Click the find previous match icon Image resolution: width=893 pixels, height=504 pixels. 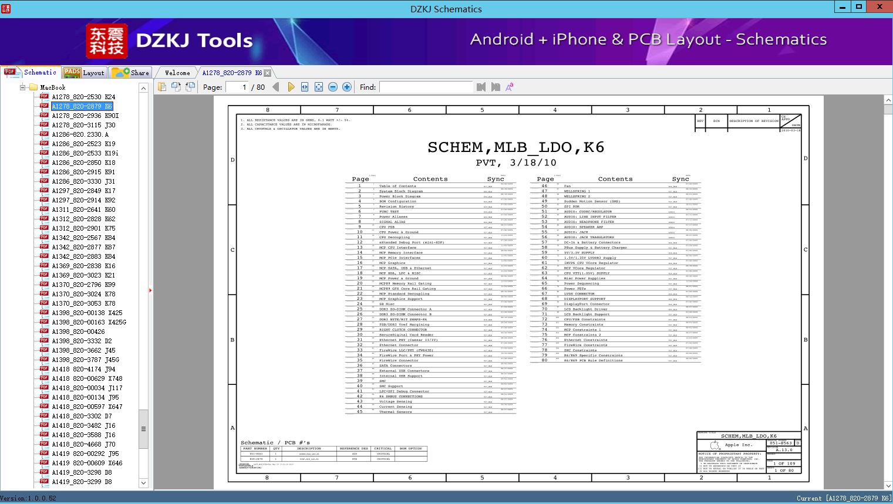(x=481, y=87)
